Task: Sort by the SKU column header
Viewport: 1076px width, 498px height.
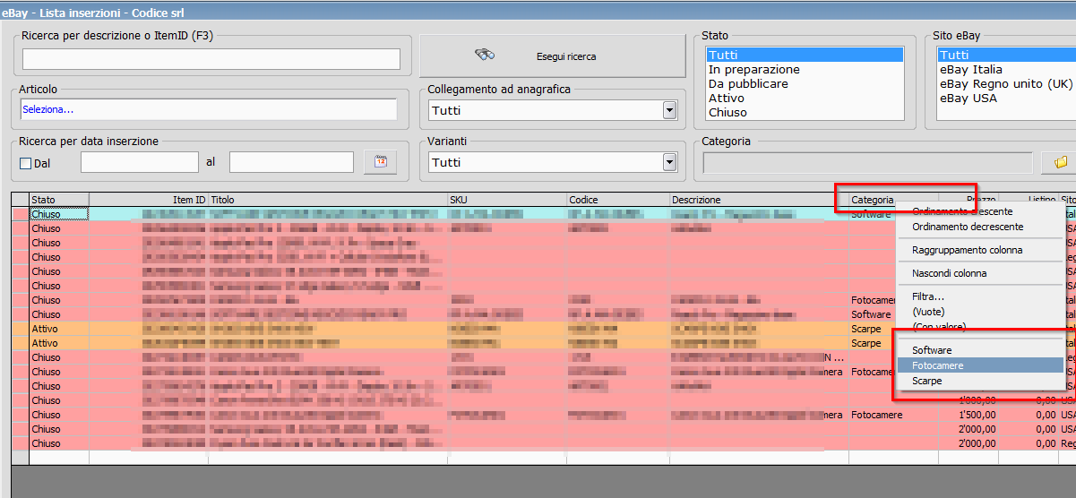Action: (507, 200)
